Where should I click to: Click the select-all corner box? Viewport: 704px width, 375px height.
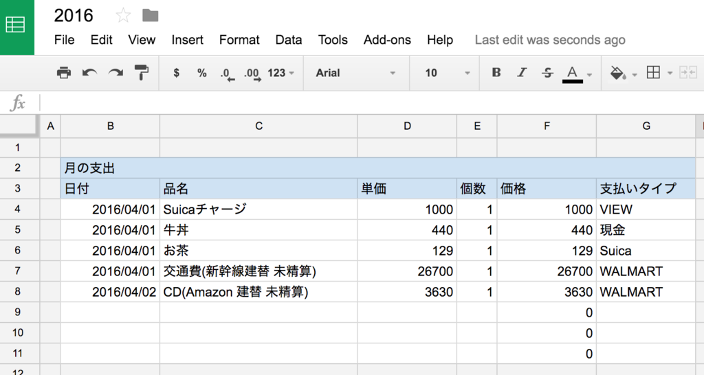tap(20, 126)
